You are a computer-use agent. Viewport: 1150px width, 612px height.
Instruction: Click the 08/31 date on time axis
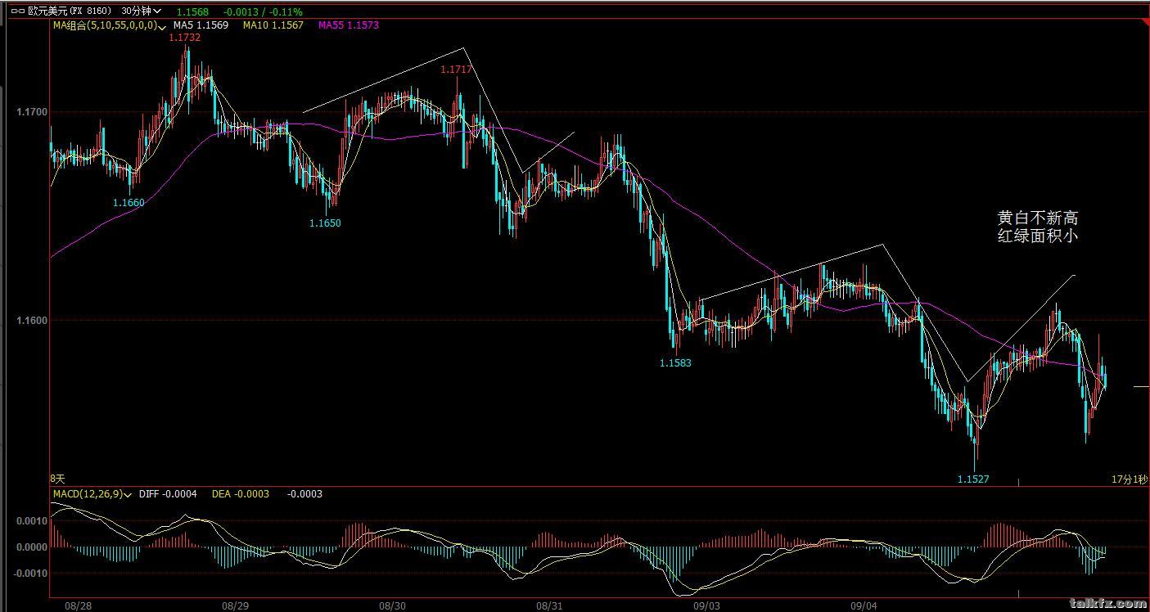coord(548,606)
